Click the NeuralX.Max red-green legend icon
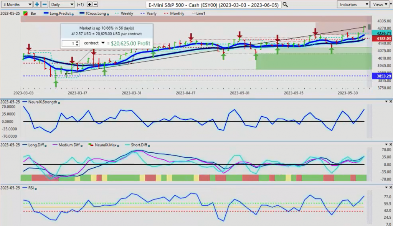 [91, 145]
